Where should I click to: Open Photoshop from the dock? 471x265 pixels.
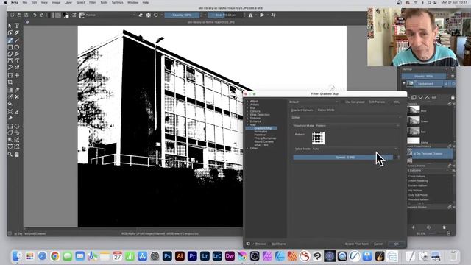167,256
